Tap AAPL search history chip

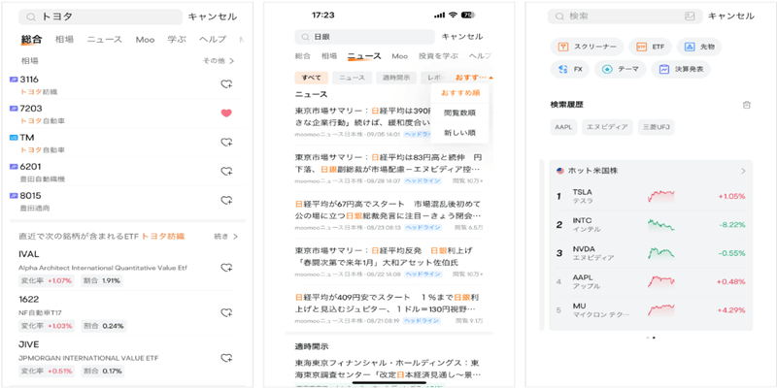coord(563,127)
